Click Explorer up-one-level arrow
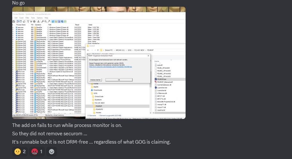Image resolution: width=292 pixels, height=159 pixels. (98, 50)
